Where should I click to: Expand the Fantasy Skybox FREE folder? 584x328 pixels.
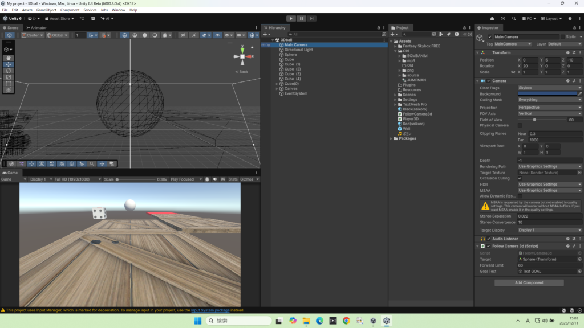(396, 46)
